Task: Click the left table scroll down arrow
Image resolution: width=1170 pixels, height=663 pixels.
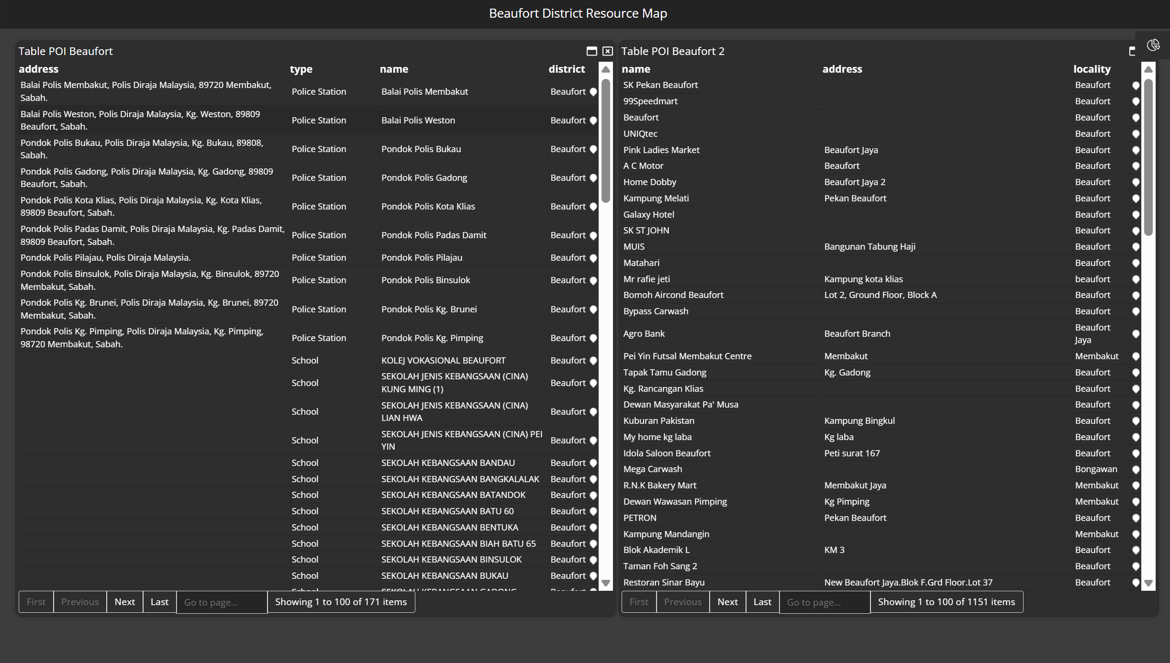Action: pyautogui.click(x=606, y=583)
